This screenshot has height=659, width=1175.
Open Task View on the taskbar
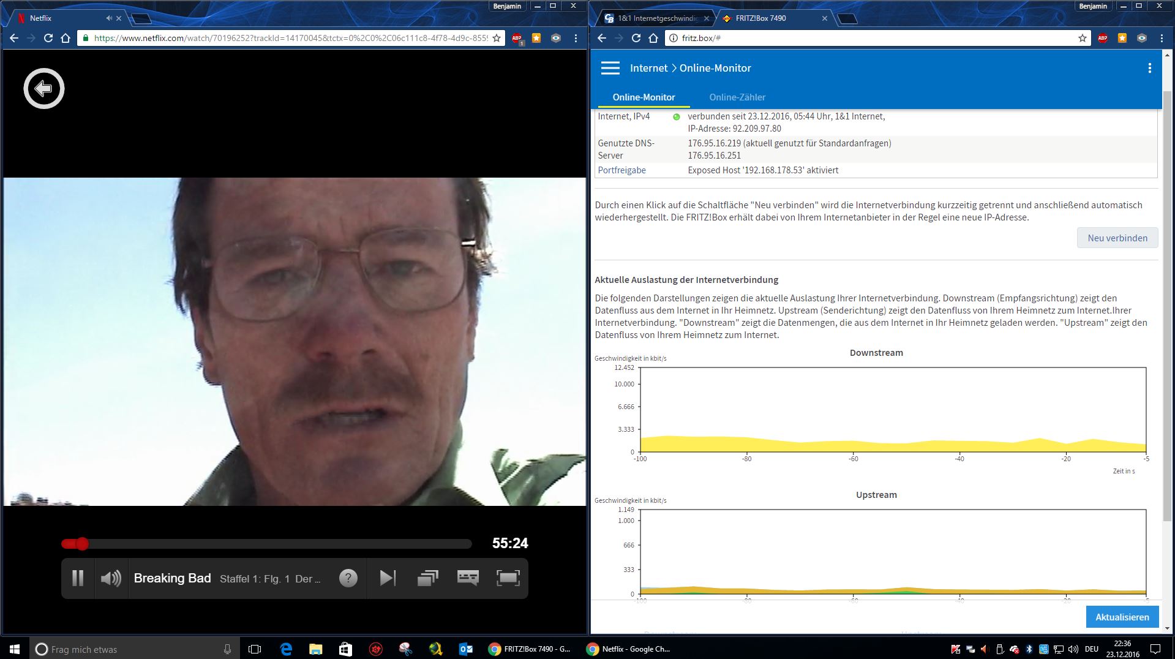[x=255, y=649]
